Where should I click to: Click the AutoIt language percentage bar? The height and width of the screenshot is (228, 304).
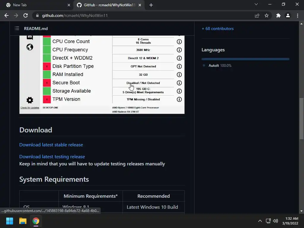pos(245,59)
